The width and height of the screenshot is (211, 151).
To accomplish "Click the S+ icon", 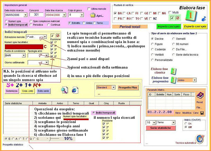I will 10,85.
